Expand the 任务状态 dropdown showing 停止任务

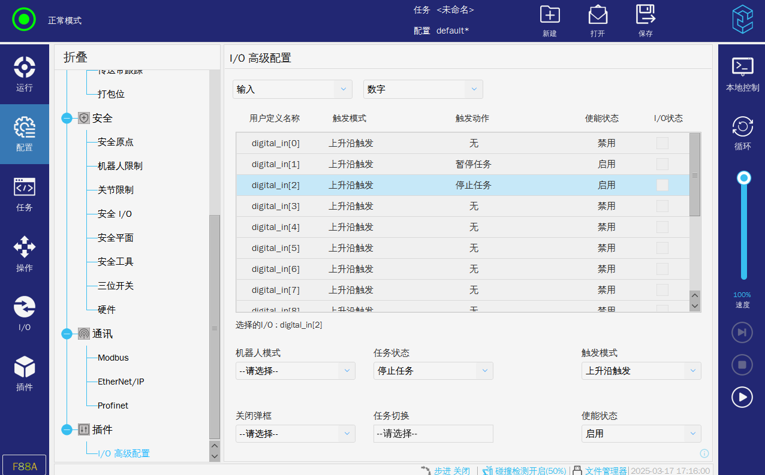pos(433,371)
